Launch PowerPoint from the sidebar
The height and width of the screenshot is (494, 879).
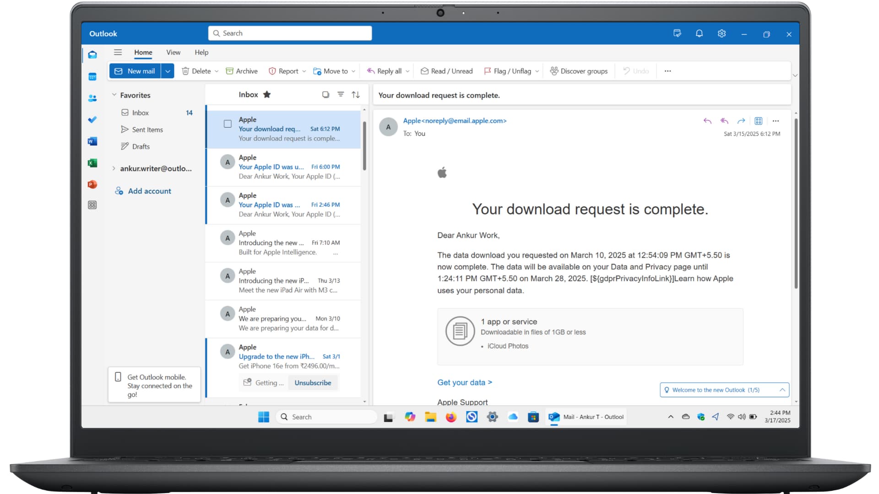pos(92,184)
